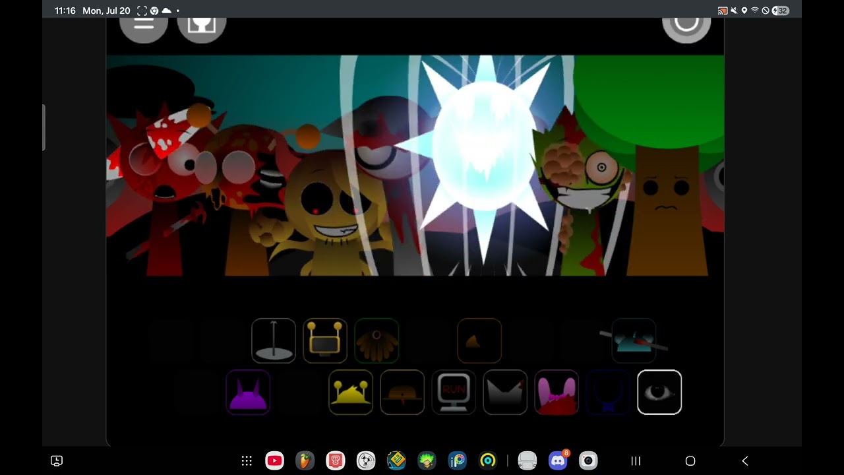The width and height of the screenshot is (844, 475).
Task: Open the Camera app in taskbar
Action: [x=588, y=461]
